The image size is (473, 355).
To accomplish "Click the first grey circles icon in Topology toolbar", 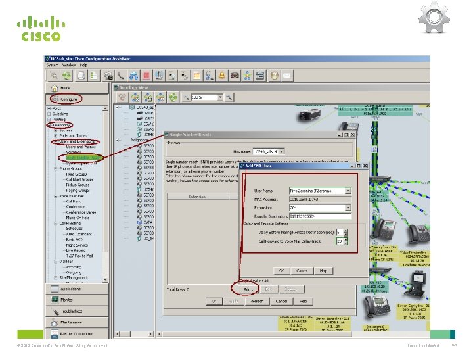I will pyautogui.click(x=122, y=97).
